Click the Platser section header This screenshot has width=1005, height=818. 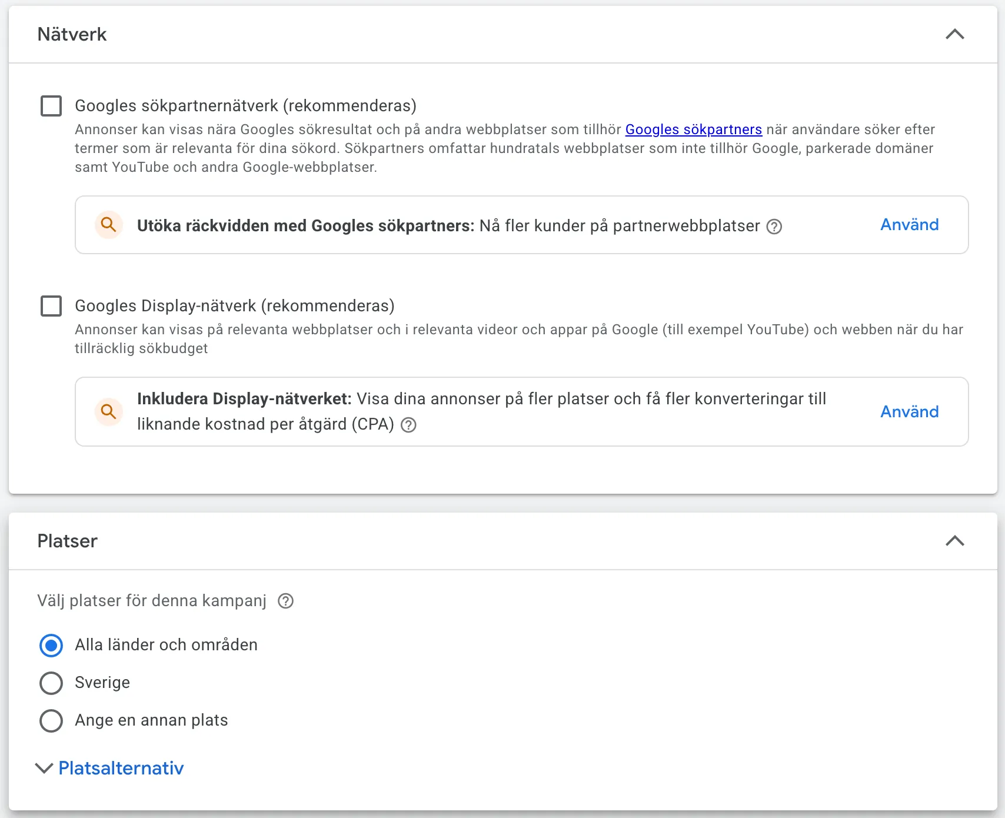[x=67, y=541]
